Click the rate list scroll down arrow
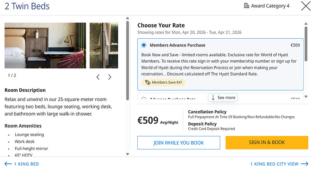The height and width of the screenshot is (172, 311). click(x=306, y=97)
